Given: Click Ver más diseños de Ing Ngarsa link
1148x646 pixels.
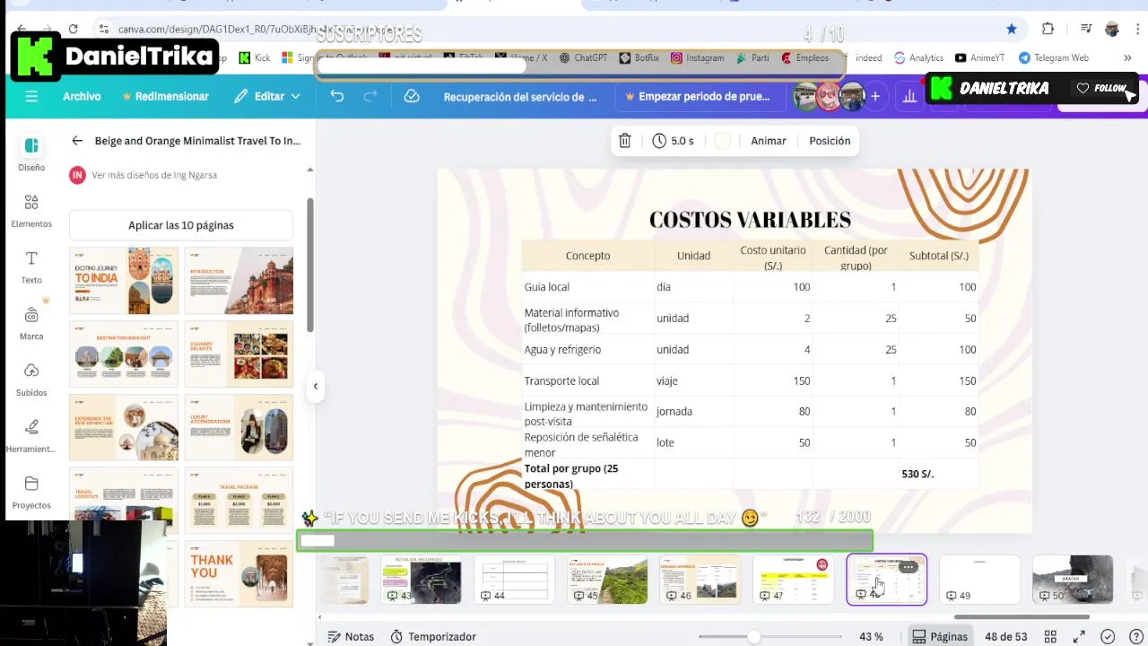Looking at the screenshot, I should pos(154,175).
